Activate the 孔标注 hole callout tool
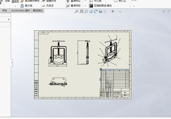Image resolution: width=171 pixels, height=119 pixels. click(48, 6)
